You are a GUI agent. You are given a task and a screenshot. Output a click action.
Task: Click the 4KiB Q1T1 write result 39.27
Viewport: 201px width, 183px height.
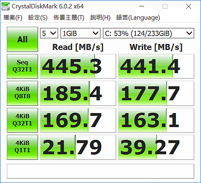point(156,147)
